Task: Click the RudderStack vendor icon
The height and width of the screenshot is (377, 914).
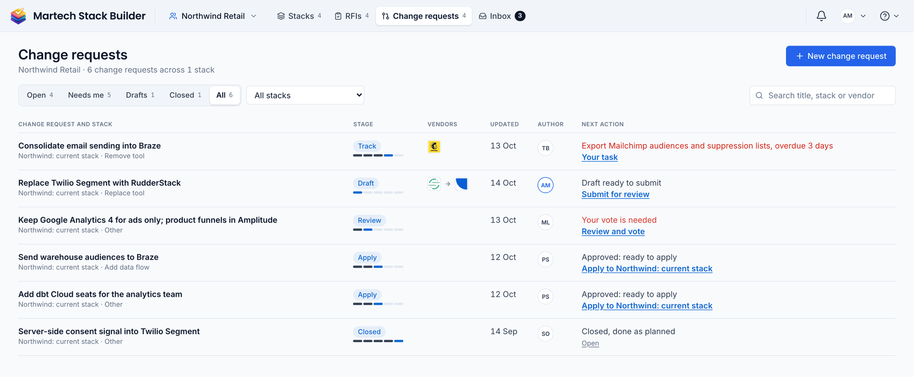Action: click(461, 184)
